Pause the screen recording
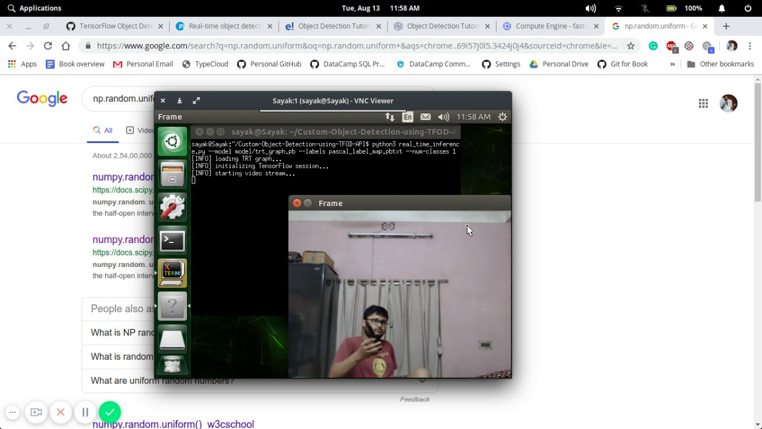762x429 pixels. (85, 412)
